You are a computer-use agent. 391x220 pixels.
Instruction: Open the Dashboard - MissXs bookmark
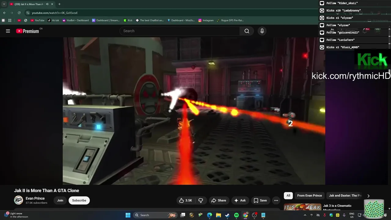pyautogui.click(x=181, y=20)
